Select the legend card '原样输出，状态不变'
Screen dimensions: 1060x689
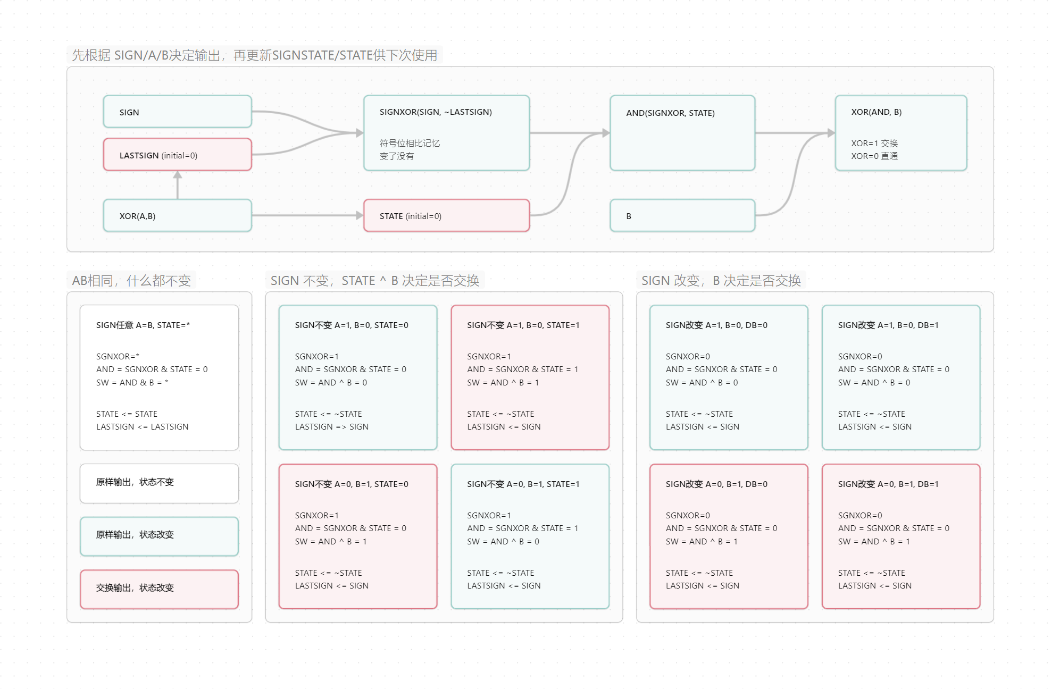click(x=159, y=483)
